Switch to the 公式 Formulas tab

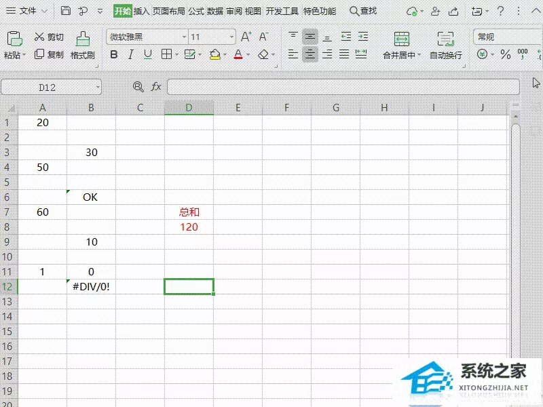click(x=196, y=11)
